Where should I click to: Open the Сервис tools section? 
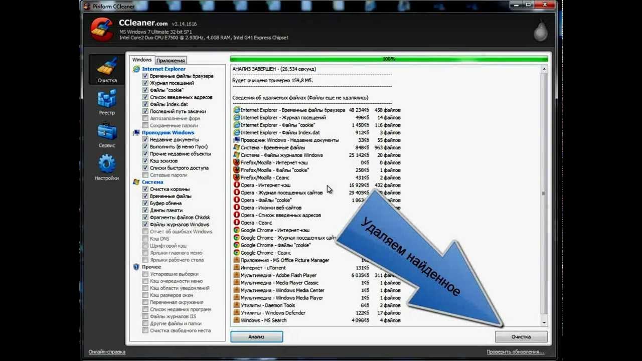pos(107,134)
